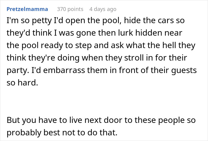Click the "so hard." closing text

tap(22, 83)
